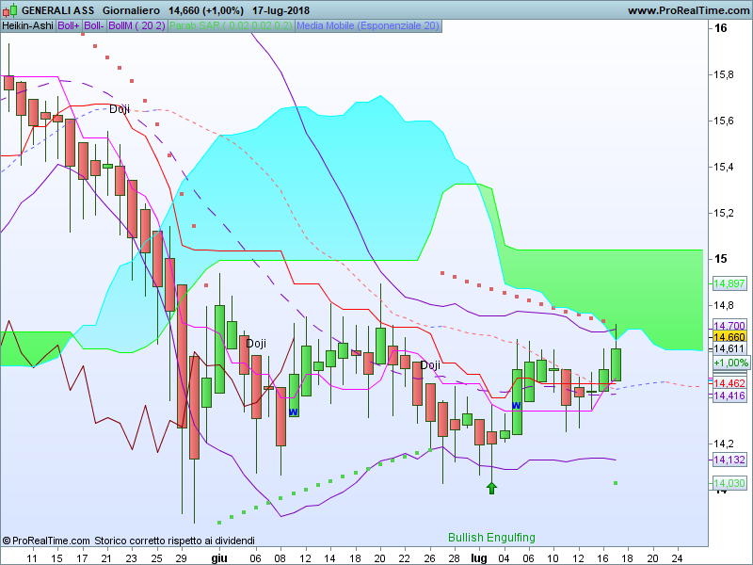The image size is (753, 565).
Task: Click the Giornaliero timeframe label
Action: click(131, 10)
